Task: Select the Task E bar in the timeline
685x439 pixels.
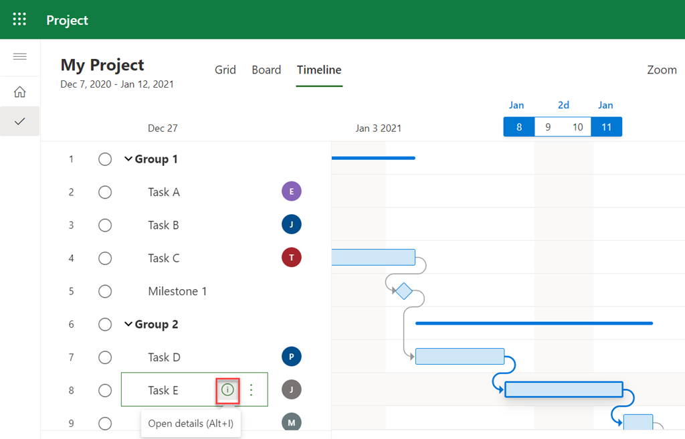Action: coord(563,389)
